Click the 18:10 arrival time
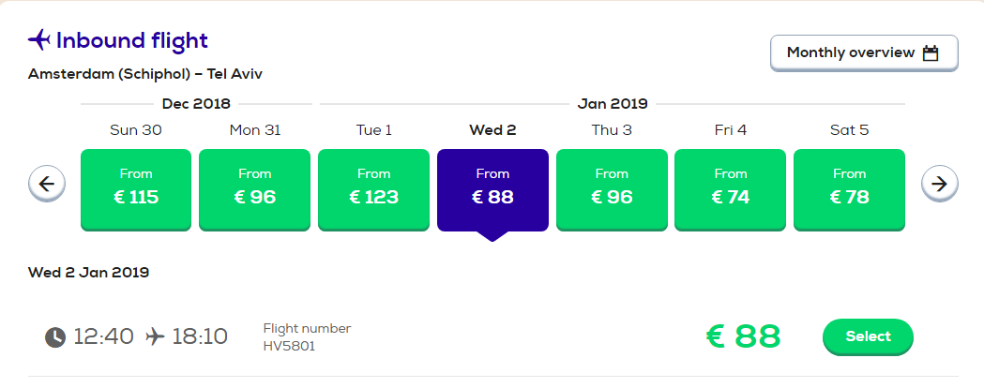 click(200, 336)
